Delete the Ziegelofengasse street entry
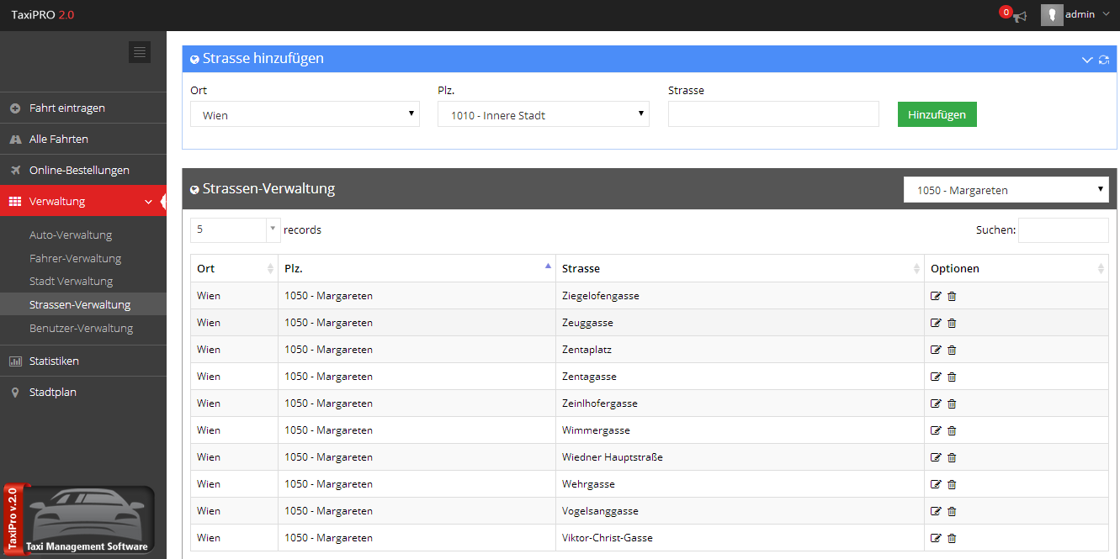Image resolution: width=1120 pixels, height=559 pixels. (952, 296)
